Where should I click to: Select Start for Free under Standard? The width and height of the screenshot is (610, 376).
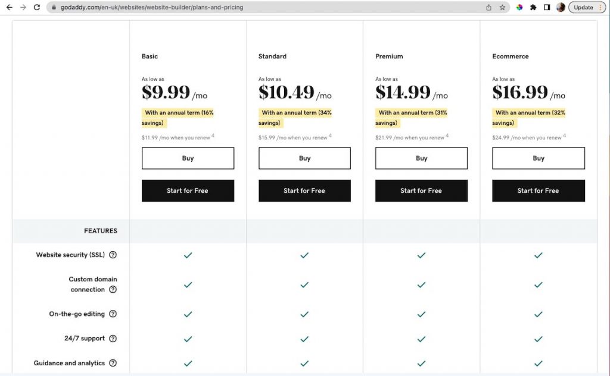coord(304,190)
